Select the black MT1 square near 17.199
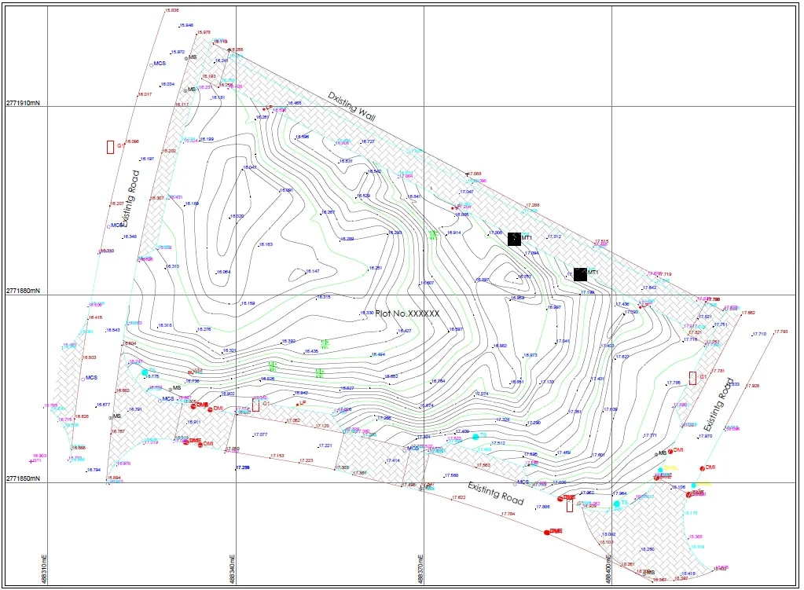804x590 pixels. click(580, 274)
